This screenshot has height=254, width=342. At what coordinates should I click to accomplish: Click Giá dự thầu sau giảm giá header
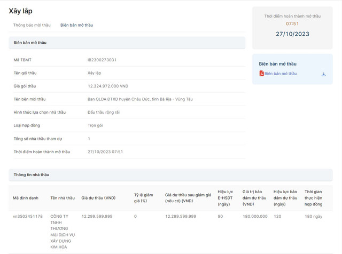coord(186,198)
